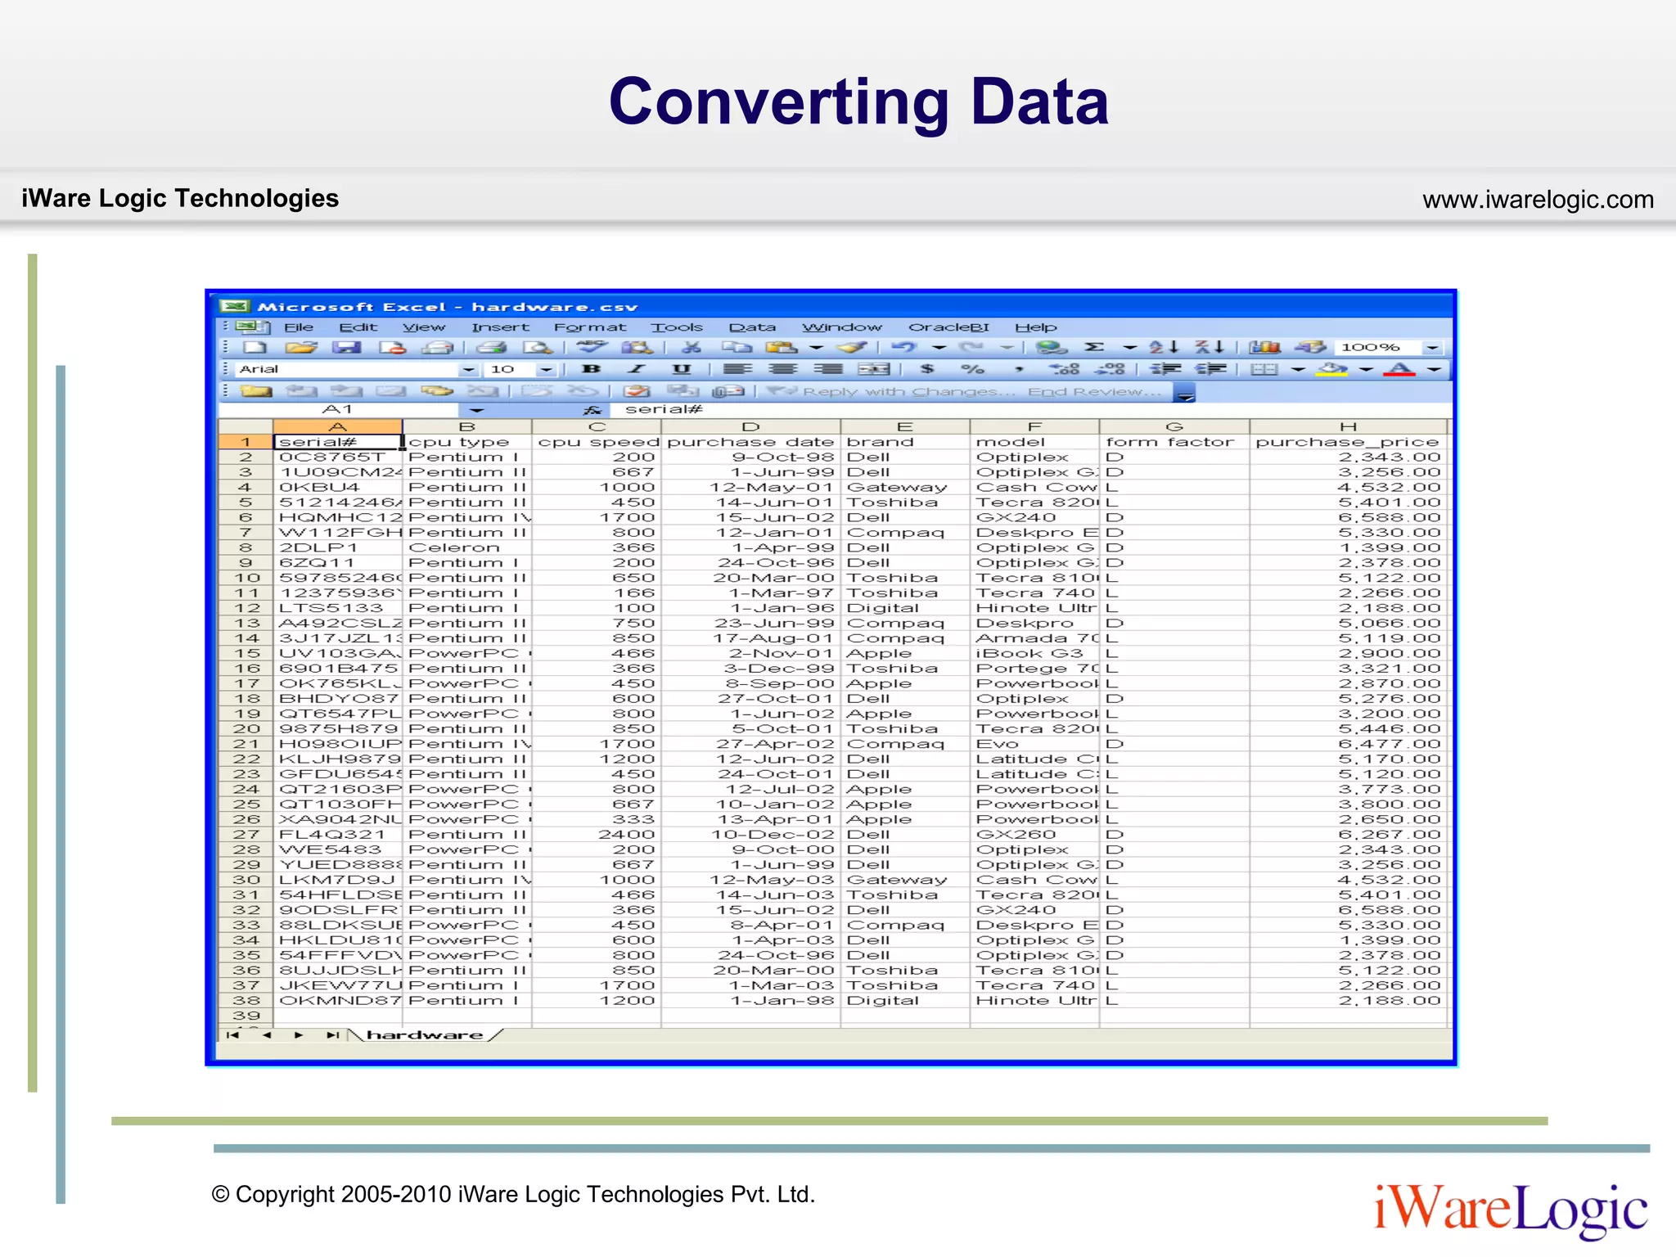
Task: Click the Undo arrow icon
Action: [904, 348]
